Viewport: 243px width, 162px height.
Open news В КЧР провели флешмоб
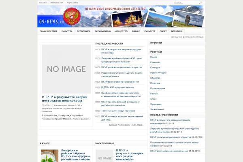(x=120, y=103)
